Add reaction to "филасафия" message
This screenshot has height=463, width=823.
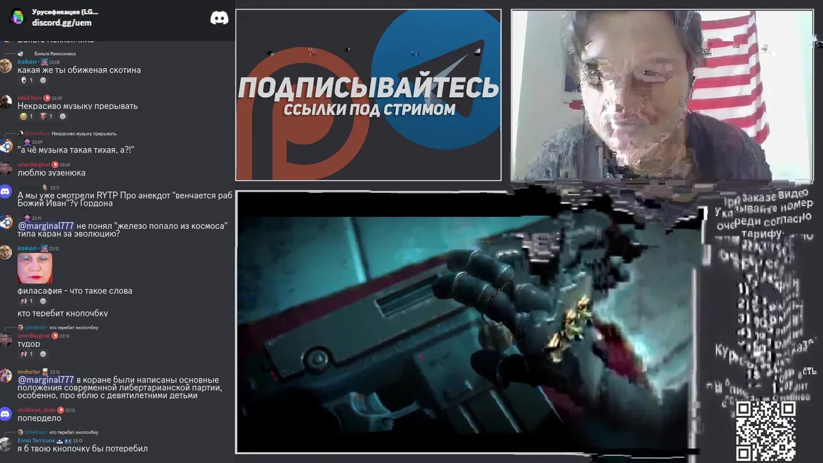[x=43, y=301]
